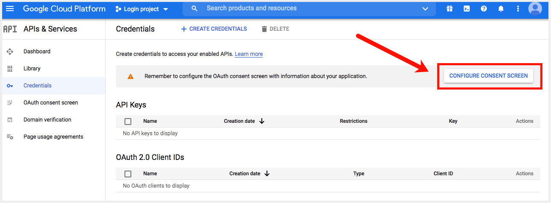
Task: Open the Learn more link
Action: click(x=249, y=54)
